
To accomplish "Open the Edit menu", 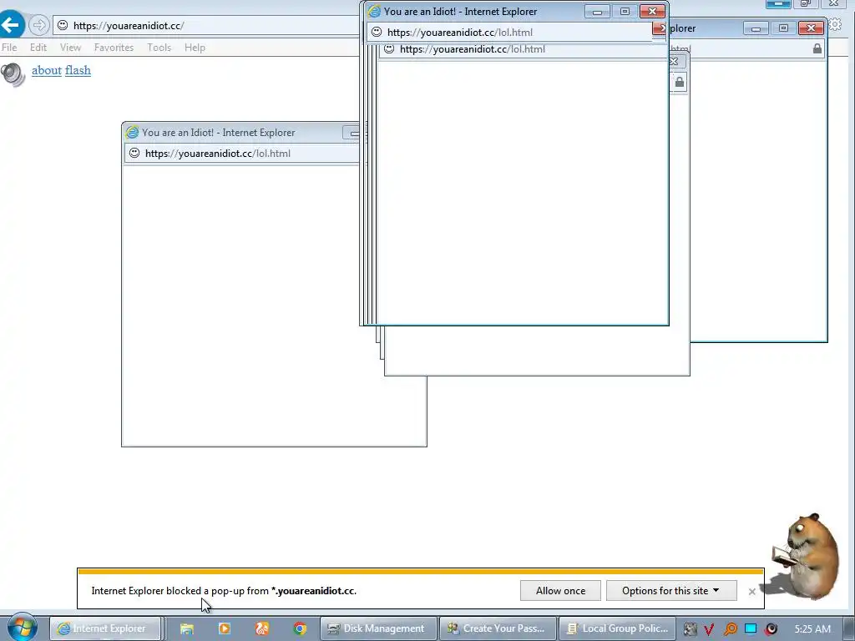I will click(x=38, y=48).
